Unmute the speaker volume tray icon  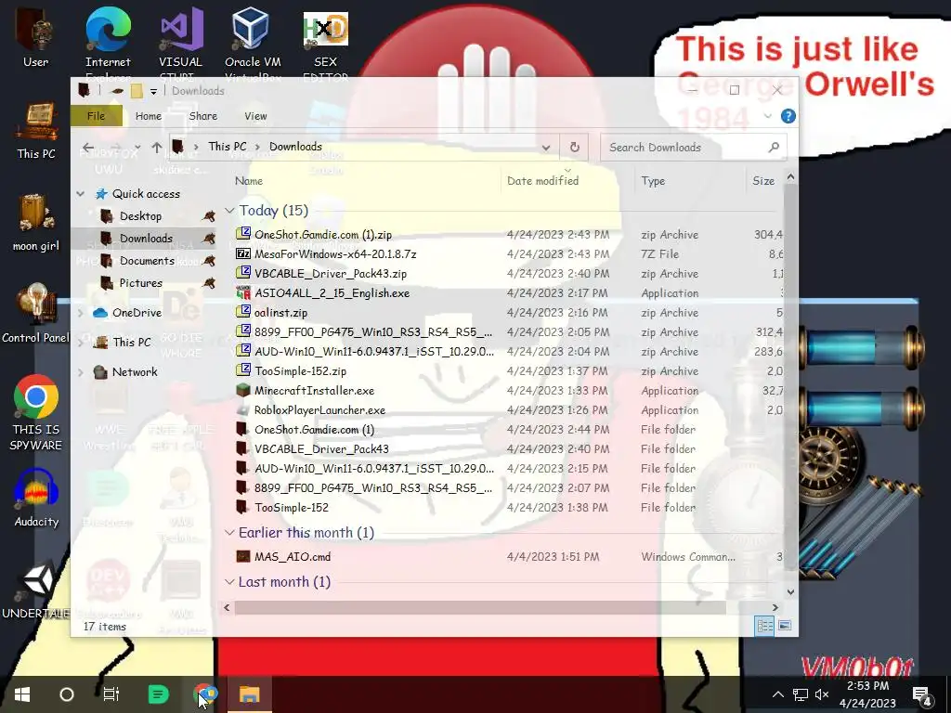click(822, 694)
